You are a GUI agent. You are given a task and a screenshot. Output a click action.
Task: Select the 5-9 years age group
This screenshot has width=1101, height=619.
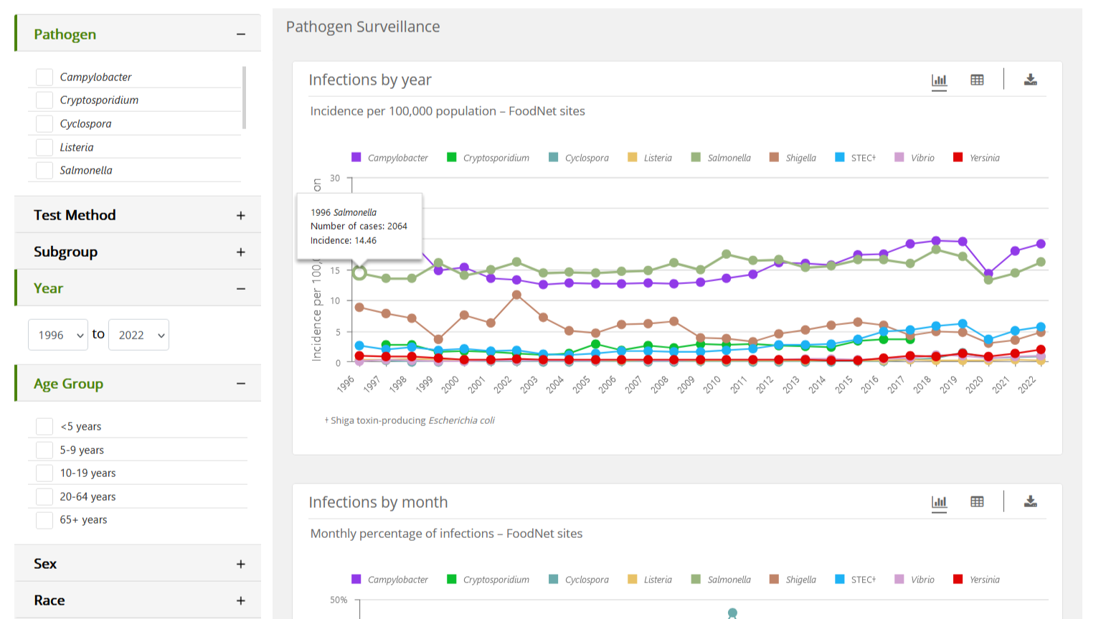[44, 450]
